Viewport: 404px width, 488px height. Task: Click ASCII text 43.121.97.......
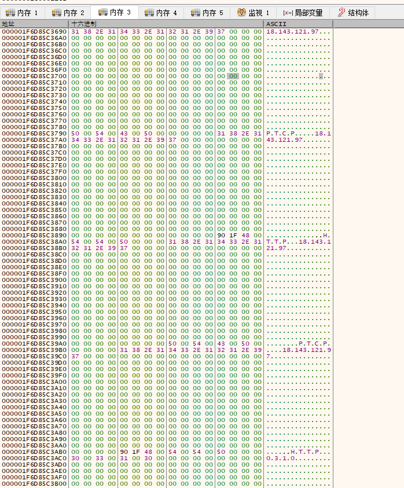point(285,140)
